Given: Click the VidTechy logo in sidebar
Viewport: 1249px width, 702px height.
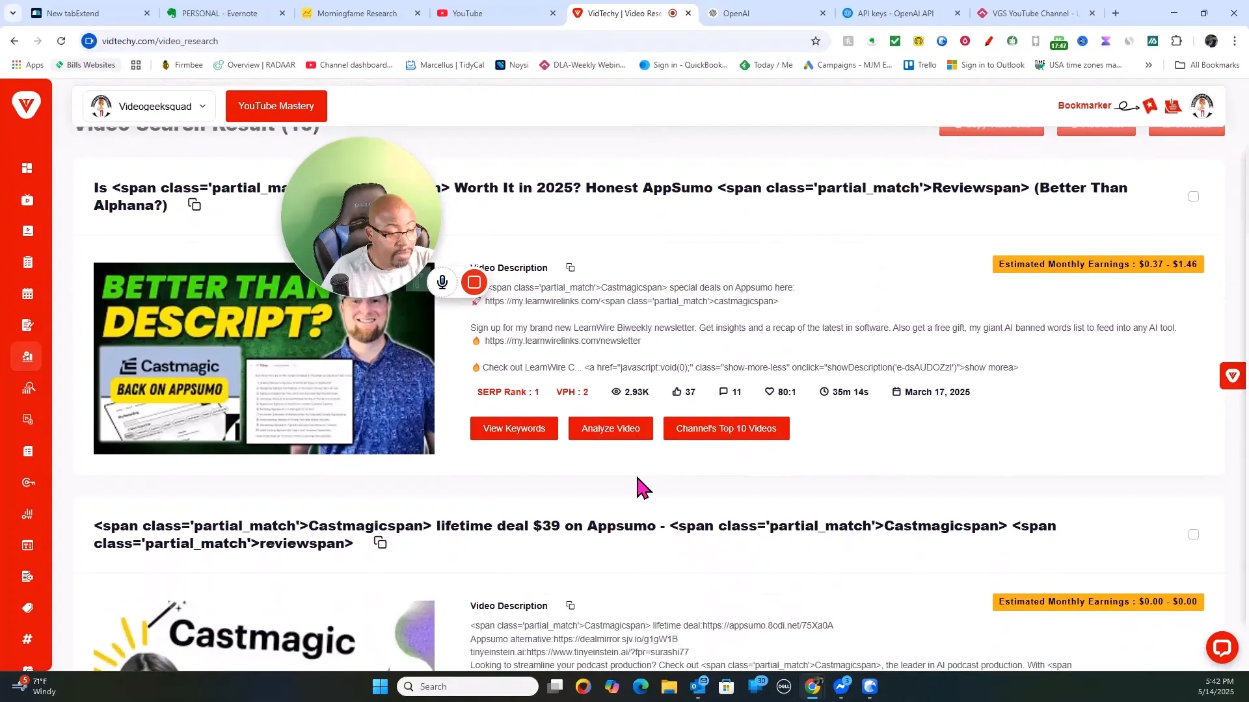Looking at the screenshot, I should 26,105.
